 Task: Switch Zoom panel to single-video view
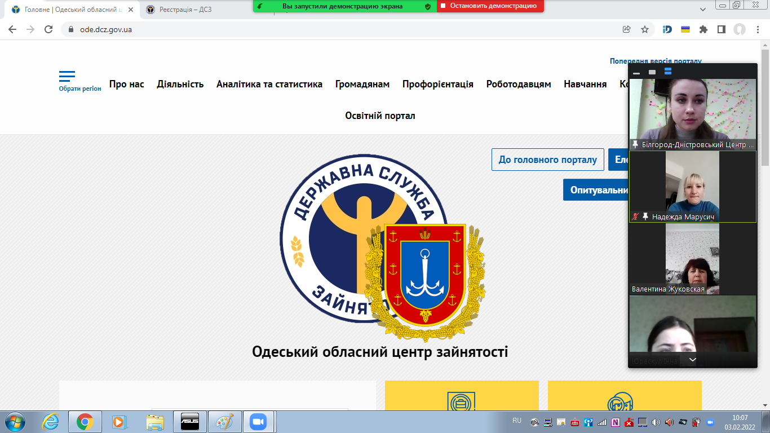pos(652,72)
